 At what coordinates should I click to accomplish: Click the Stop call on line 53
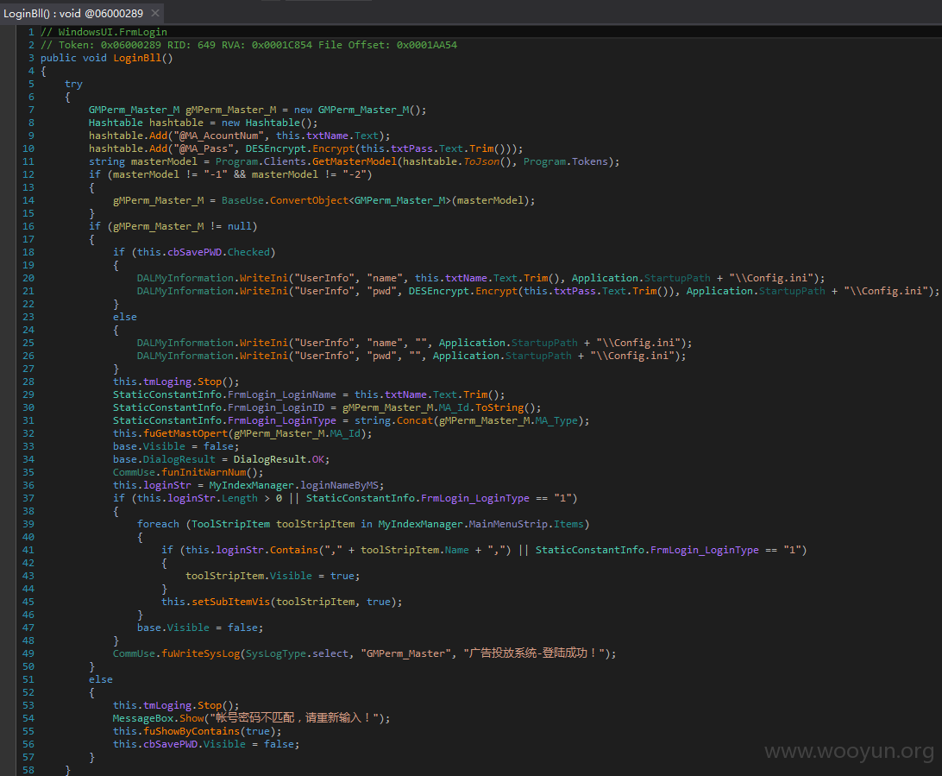coord(209,705)
